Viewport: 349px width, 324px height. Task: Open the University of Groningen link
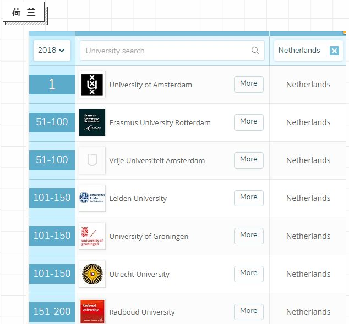click(x=149, y=237)
